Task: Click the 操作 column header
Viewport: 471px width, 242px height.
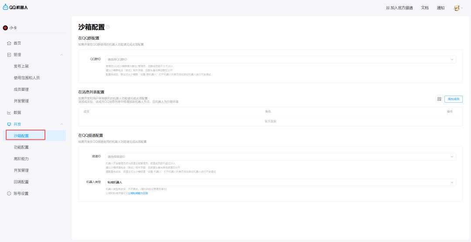Action: click(450, 112)
